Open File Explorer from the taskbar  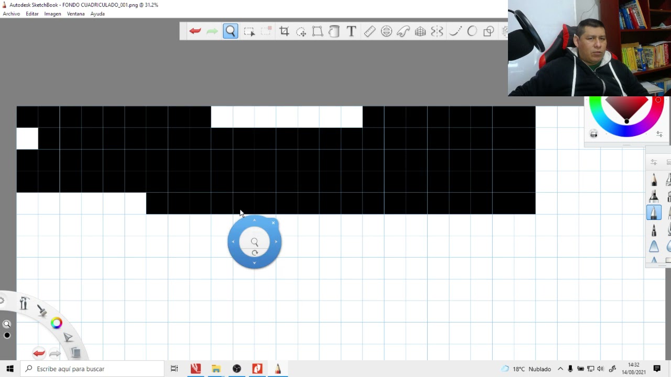pos(216,369)
